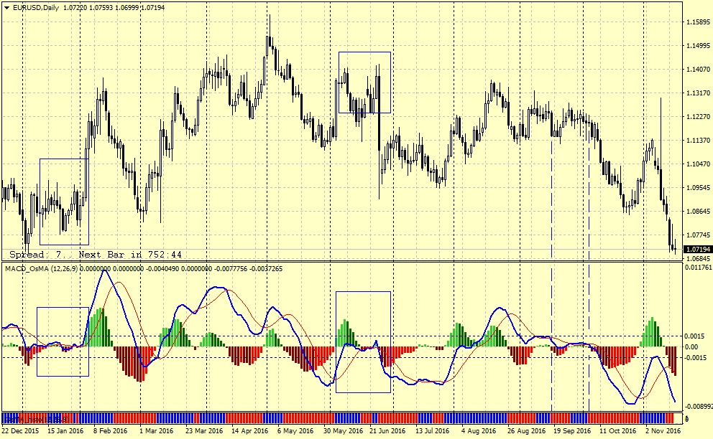Select MACD value -0.0077756 in indicator header

[231, 269]
